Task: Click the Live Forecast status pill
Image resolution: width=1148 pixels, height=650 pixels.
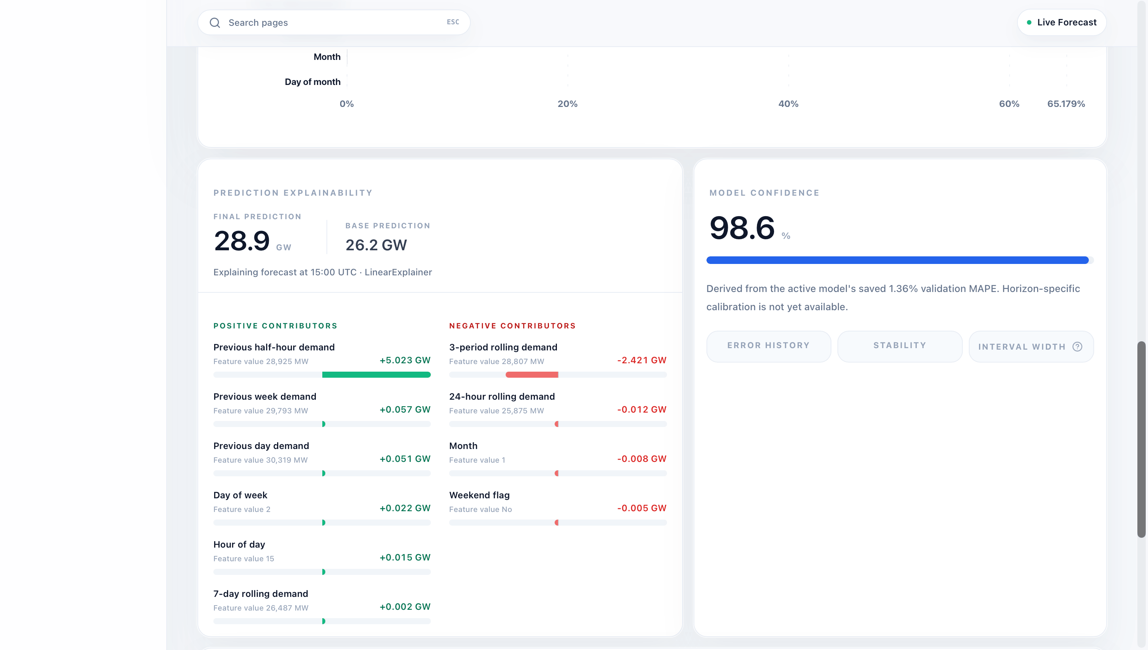Action: (x=1061, y=22)
